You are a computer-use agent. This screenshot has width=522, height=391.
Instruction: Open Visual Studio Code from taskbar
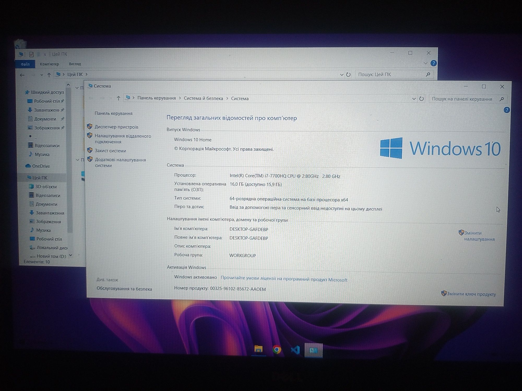pos(295,350)
